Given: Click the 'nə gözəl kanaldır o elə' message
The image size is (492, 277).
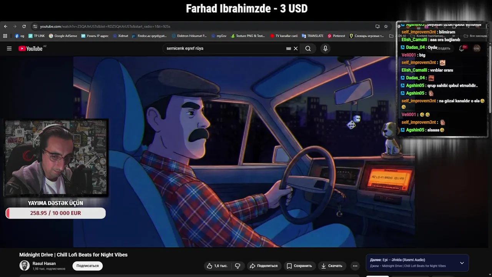Looking at the screenshot, I should [442, 104].
